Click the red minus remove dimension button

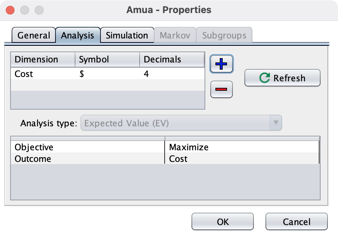coord(221,89)
